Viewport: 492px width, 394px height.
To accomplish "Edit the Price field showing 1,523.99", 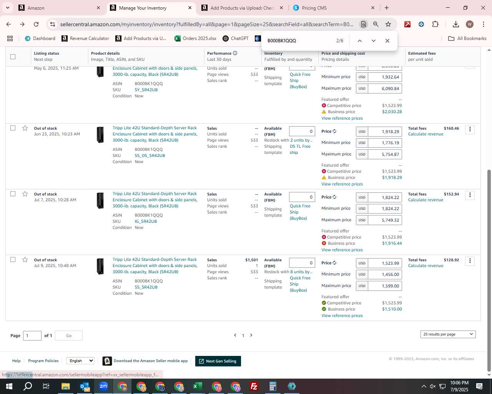I will [x=385, y=263].
